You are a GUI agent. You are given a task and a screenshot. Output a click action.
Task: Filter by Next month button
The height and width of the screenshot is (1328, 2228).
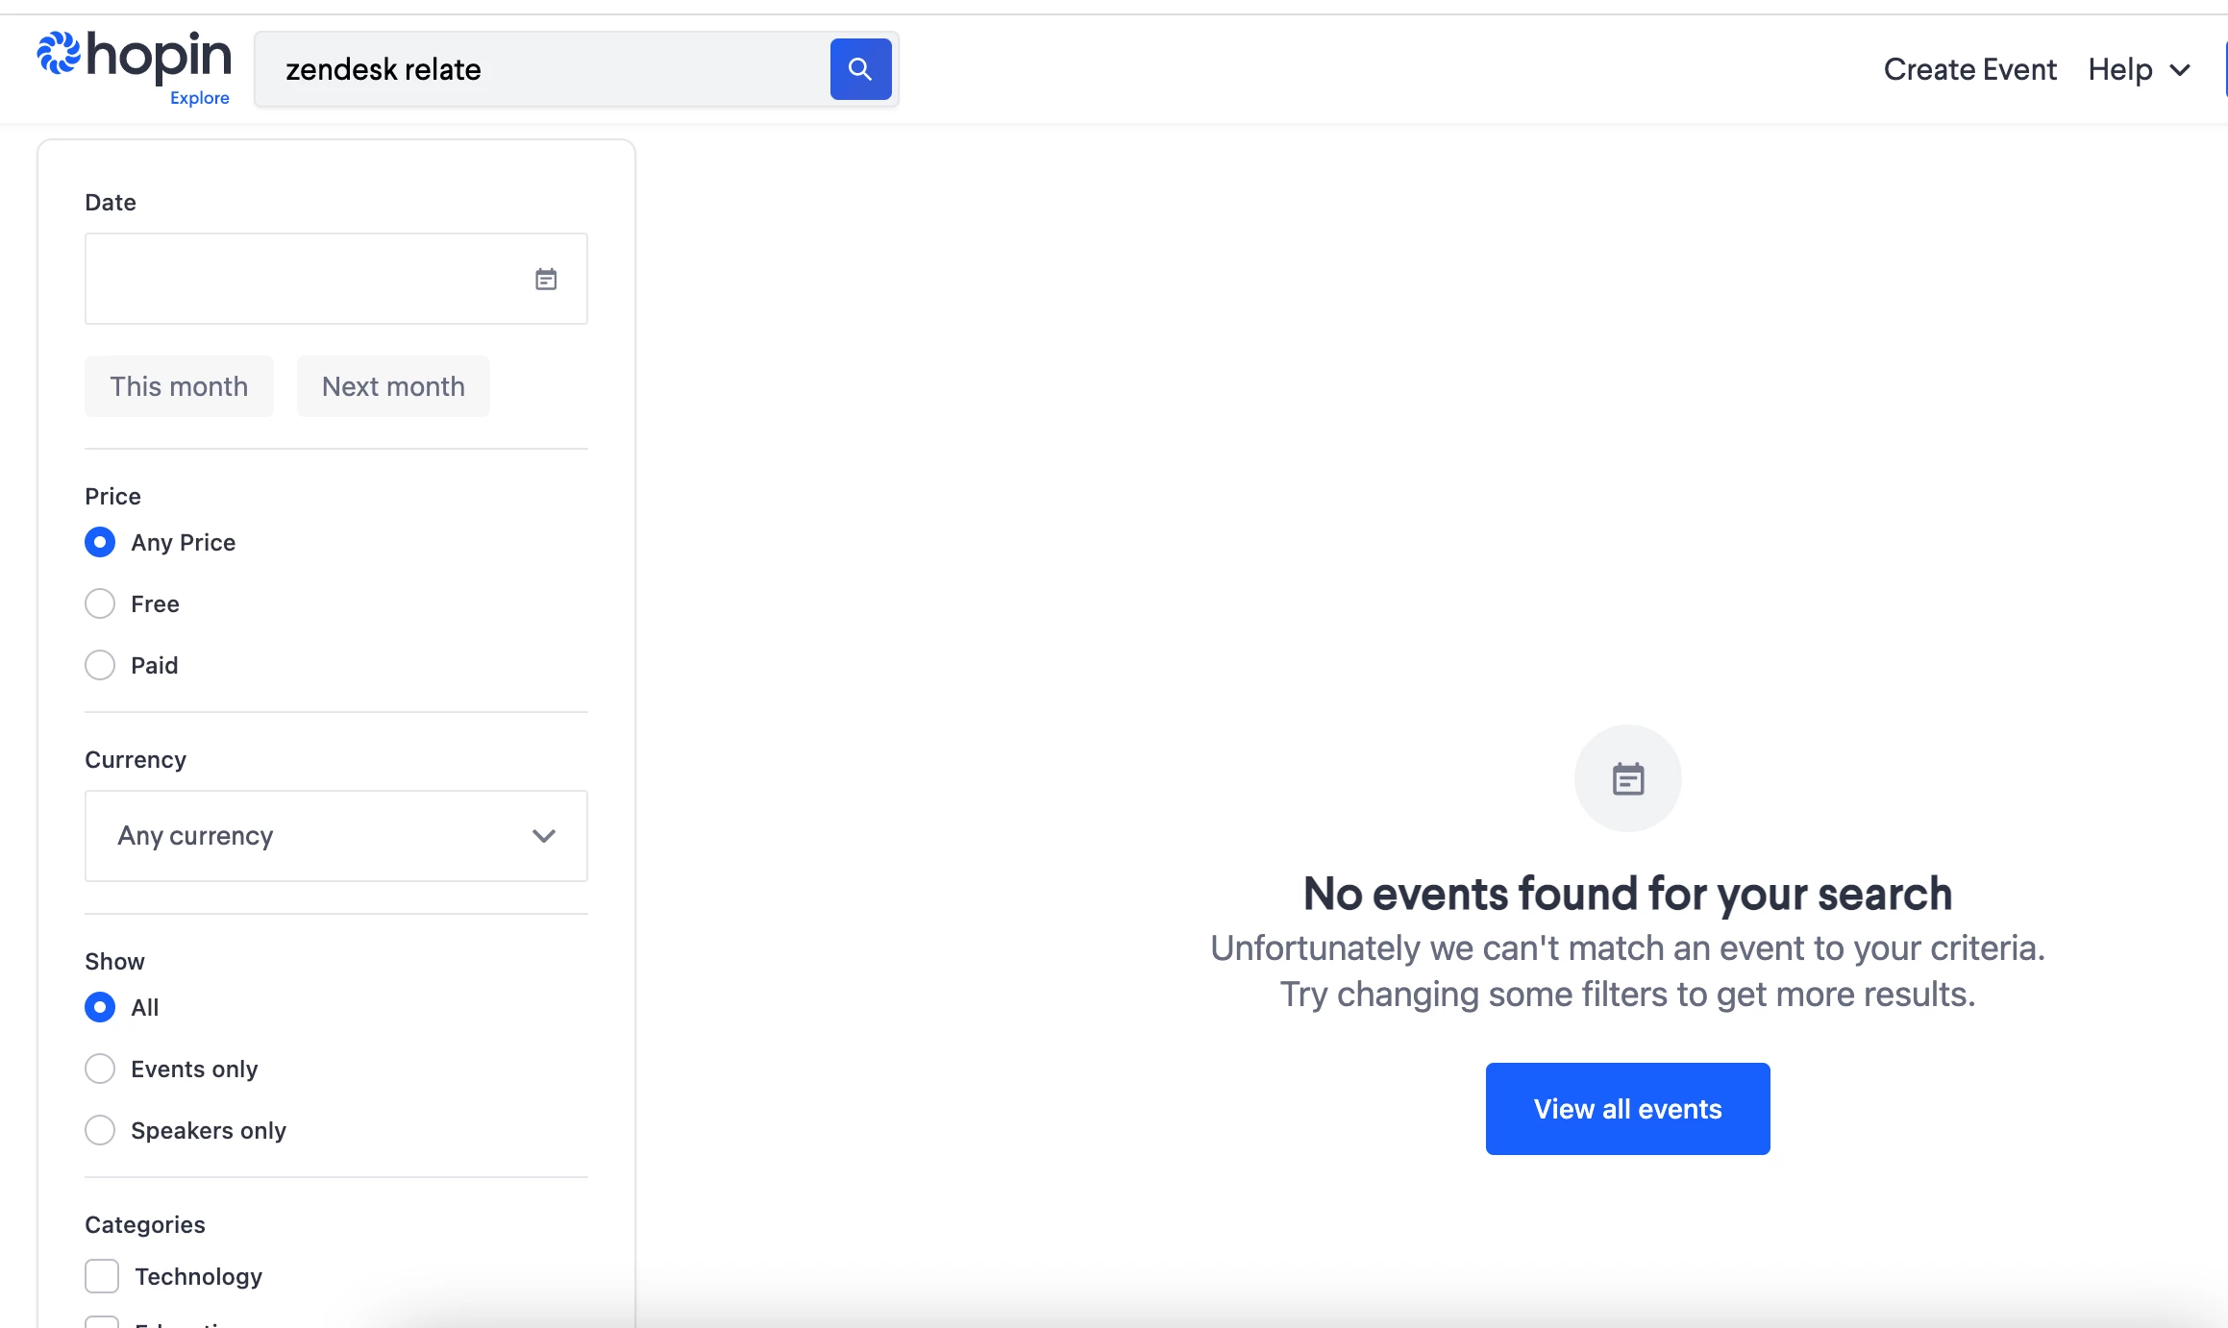[393, 386]
